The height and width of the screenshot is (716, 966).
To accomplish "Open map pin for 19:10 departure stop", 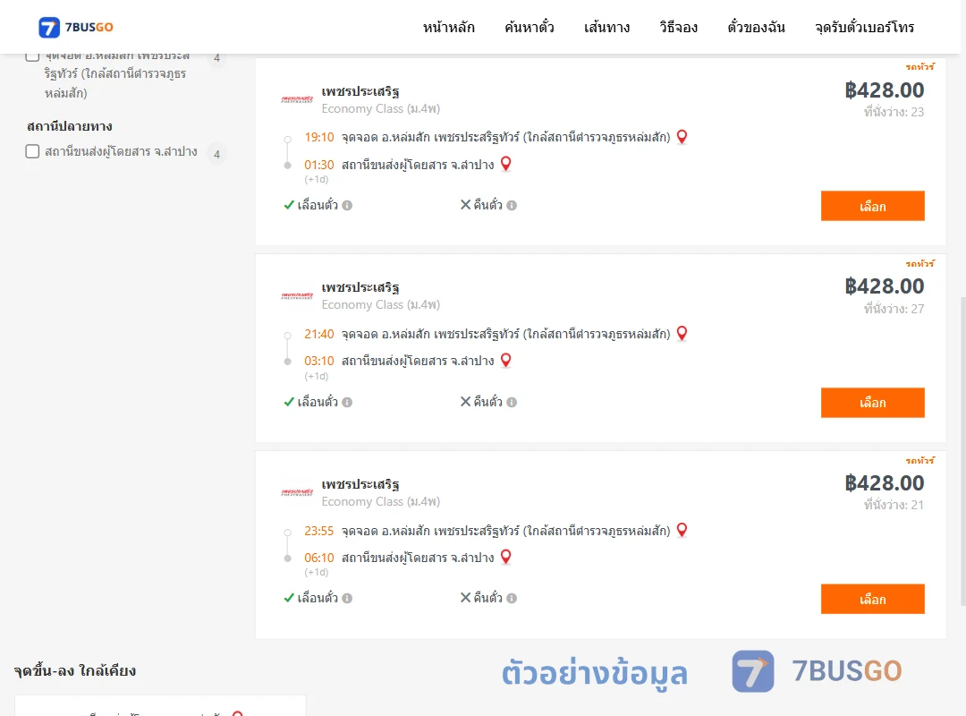I will click(x=682, y=137).
